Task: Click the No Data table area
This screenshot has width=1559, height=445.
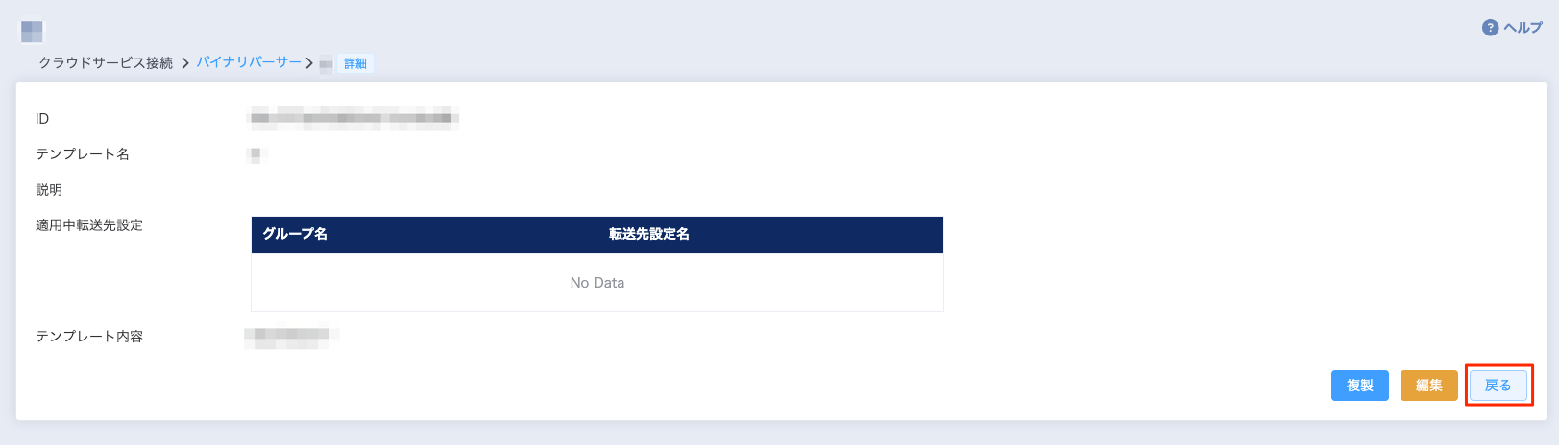Action: coord(597,283)
